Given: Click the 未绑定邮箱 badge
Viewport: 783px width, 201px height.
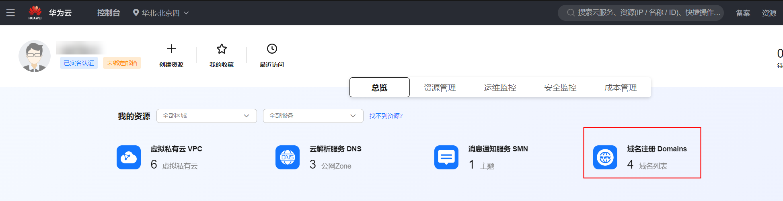Looking at the screenshot, I should (122, 63).
